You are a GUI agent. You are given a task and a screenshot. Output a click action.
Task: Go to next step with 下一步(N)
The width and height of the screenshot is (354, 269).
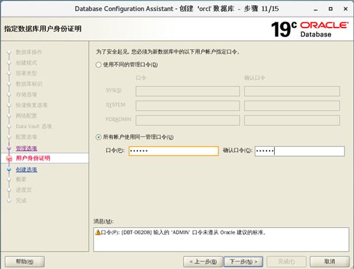(243, 261)
